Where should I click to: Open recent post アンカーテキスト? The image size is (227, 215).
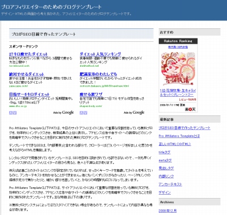coord(170,184)
